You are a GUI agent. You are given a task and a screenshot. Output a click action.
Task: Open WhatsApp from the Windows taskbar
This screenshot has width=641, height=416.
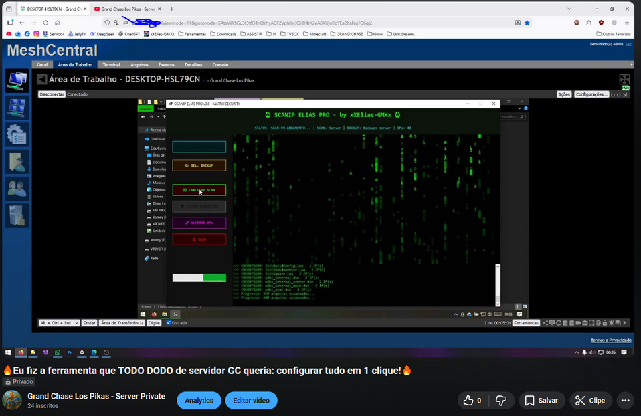pyautogui.click(x=58, y=352)
